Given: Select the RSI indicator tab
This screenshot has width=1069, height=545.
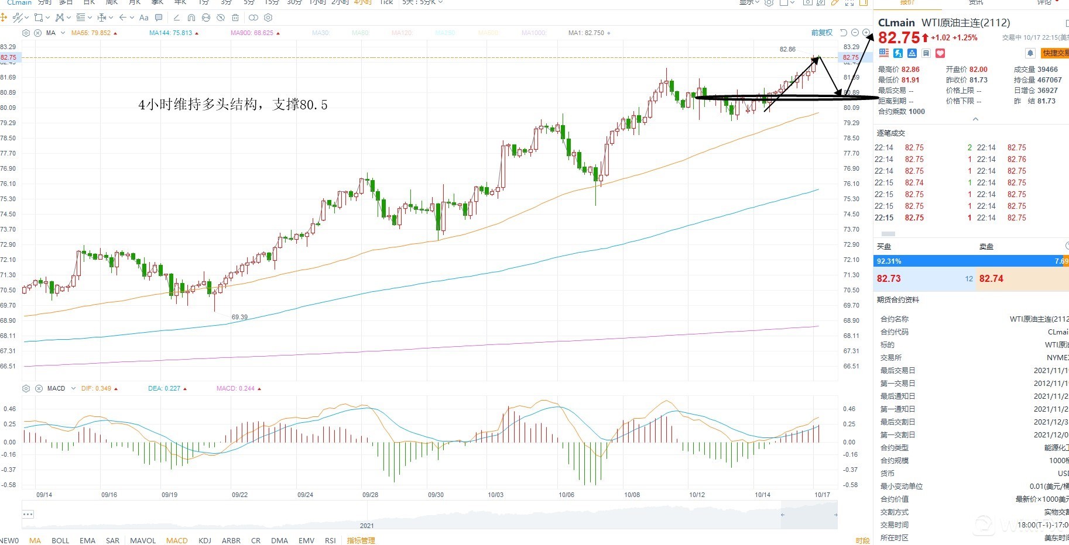Looking at the screenshot, I should click(x=330, y=540).
